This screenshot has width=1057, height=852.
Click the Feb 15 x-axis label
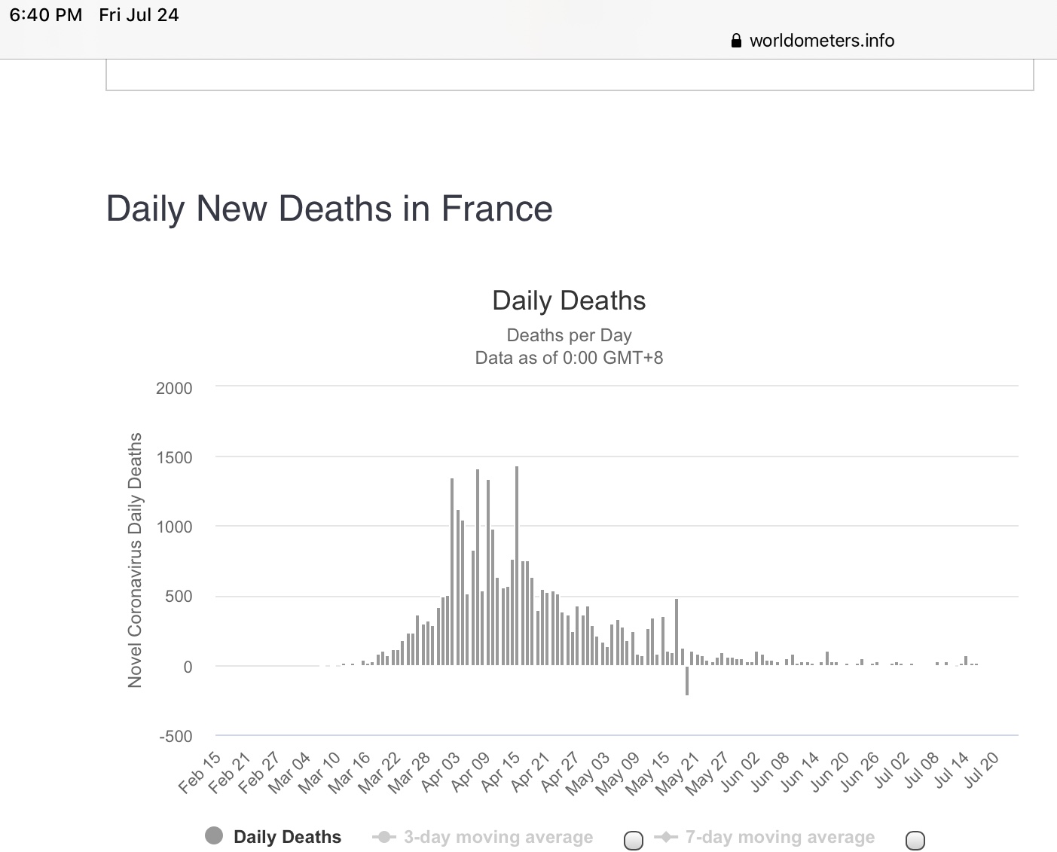200,771
